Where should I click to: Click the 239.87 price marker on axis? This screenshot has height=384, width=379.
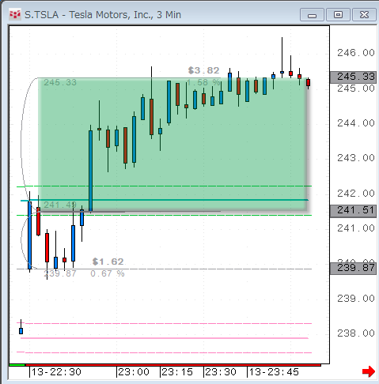click(353, 268)
